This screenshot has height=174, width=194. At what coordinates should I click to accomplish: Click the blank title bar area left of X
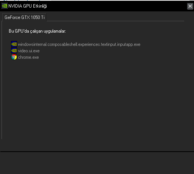[x=117, y=6]
